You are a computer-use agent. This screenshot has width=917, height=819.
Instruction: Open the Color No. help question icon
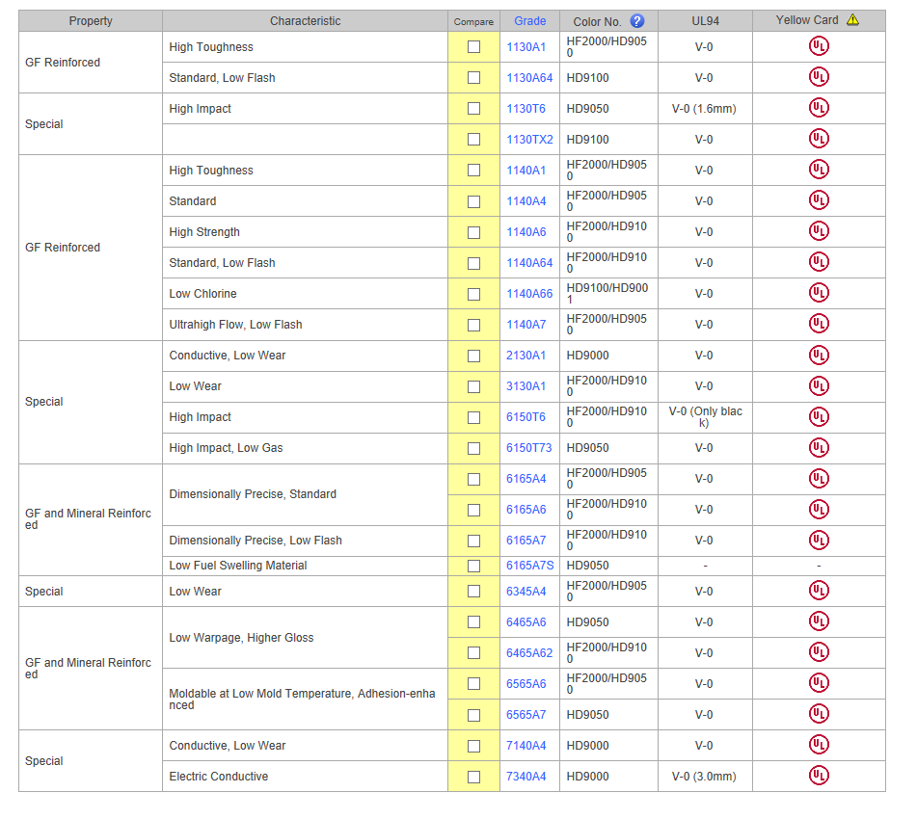point(636,21)
